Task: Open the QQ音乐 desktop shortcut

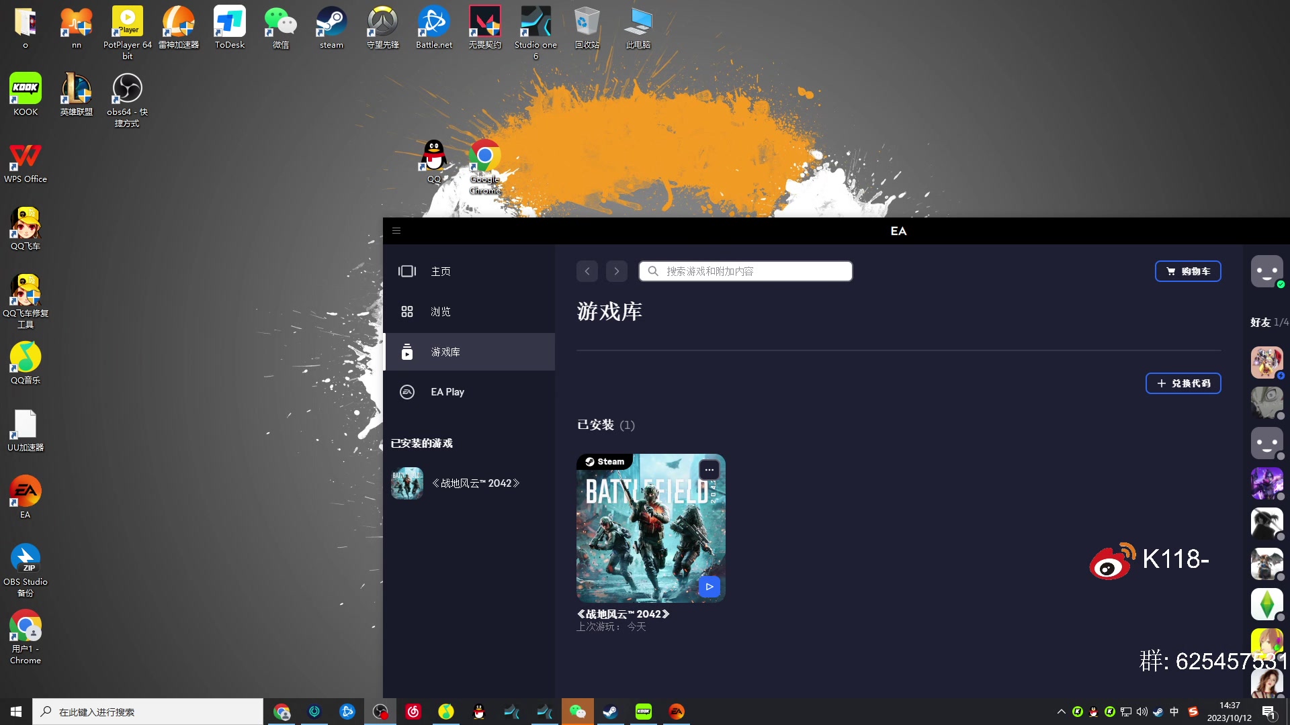Action: 26,362
